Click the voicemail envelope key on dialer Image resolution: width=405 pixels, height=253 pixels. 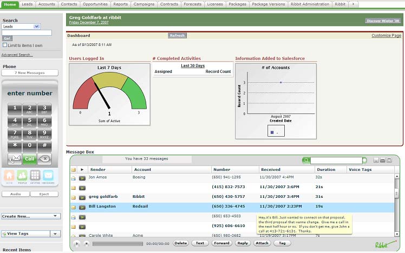click(14, 159)
